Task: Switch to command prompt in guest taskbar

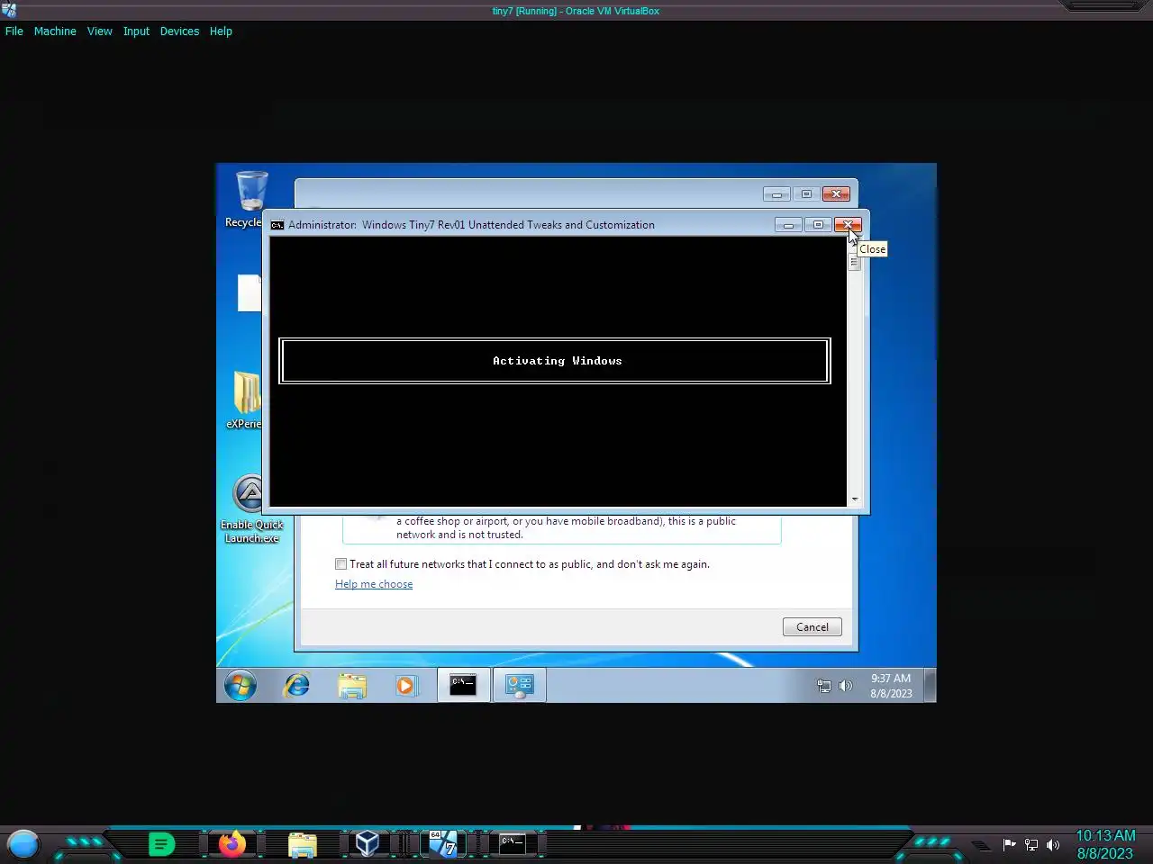Action: [x=463, y=685]
